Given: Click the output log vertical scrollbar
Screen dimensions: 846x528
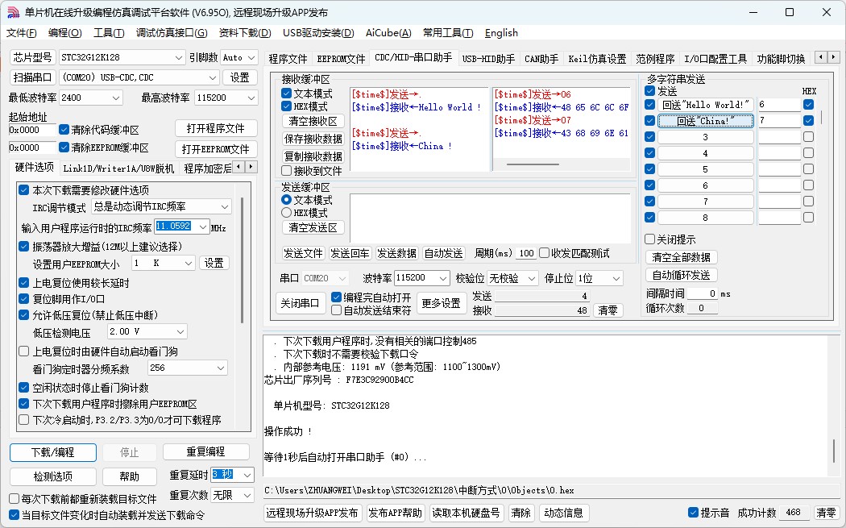Looking at the screenshot, I should (834, 451).
